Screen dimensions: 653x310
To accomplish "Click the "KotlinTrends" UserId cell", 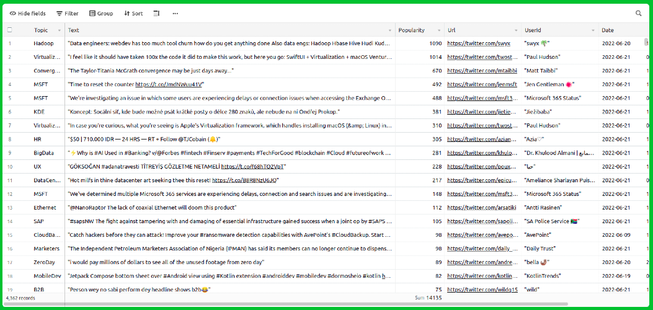I will click(x=560, y=276).
